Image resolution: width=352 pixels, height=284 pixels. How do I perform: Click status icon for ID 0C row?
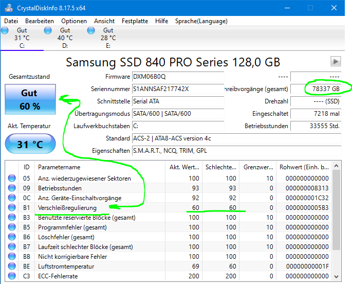click(12, 198)
